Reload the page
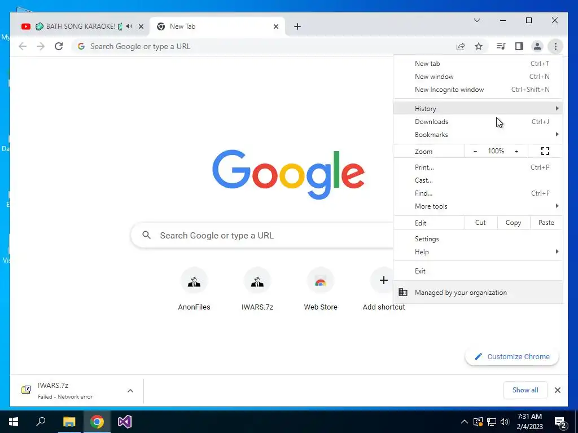This screenshot has height=433, width=578. pyautogui.click(x=59, y=46)
